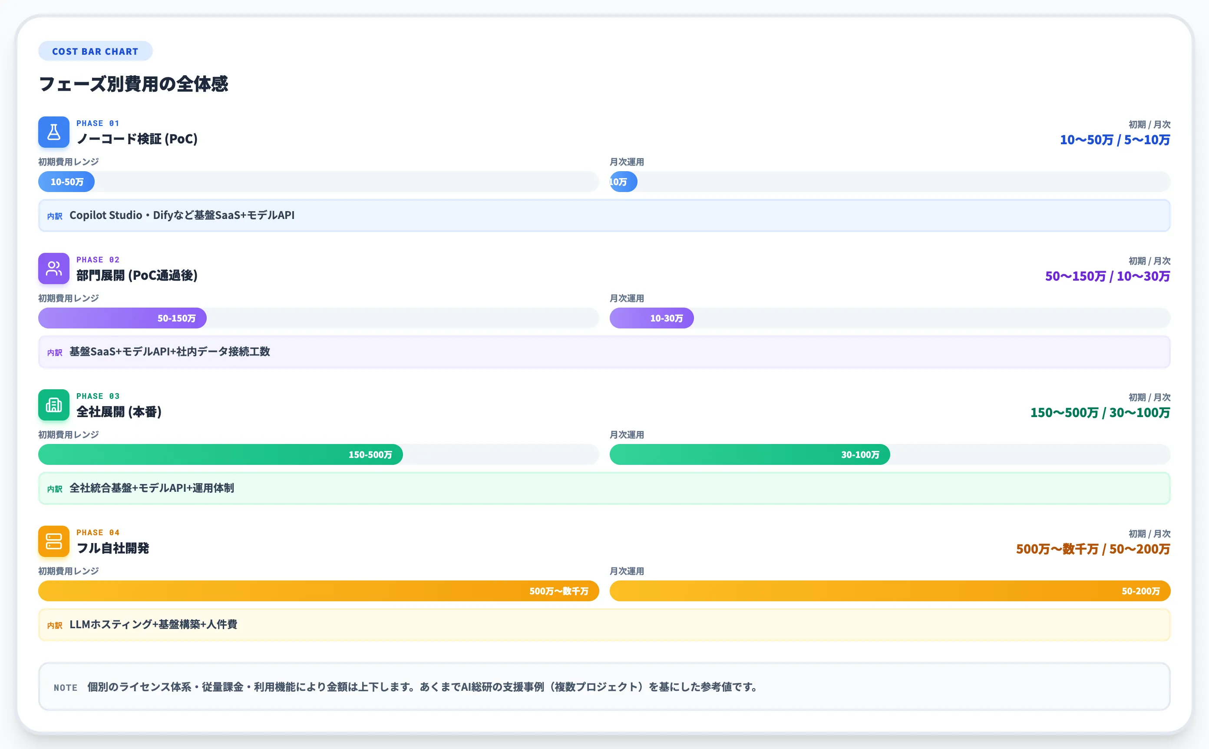This screenshot has width=1209, height=749.
Task: Click the price 50〜150万 / 10〜30万
Action: point(1107,276)
